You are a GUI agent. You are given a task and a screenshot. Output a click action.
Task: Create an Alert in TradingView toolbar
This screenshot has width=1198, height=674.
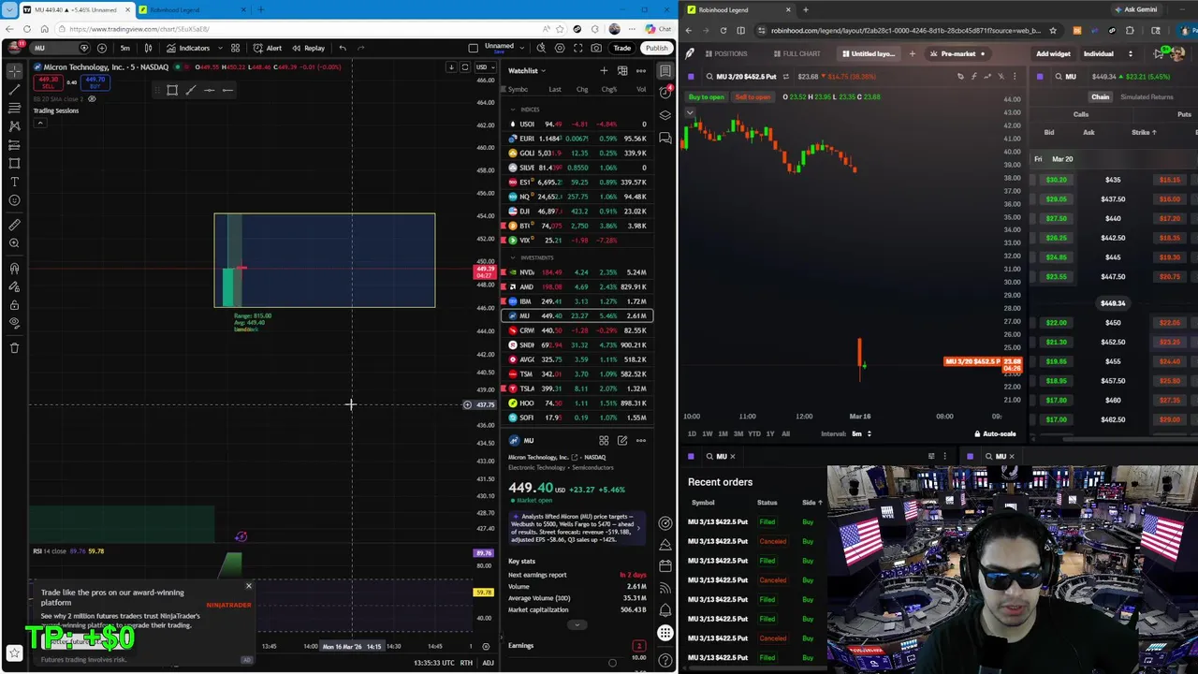click(x=268, y=48)
